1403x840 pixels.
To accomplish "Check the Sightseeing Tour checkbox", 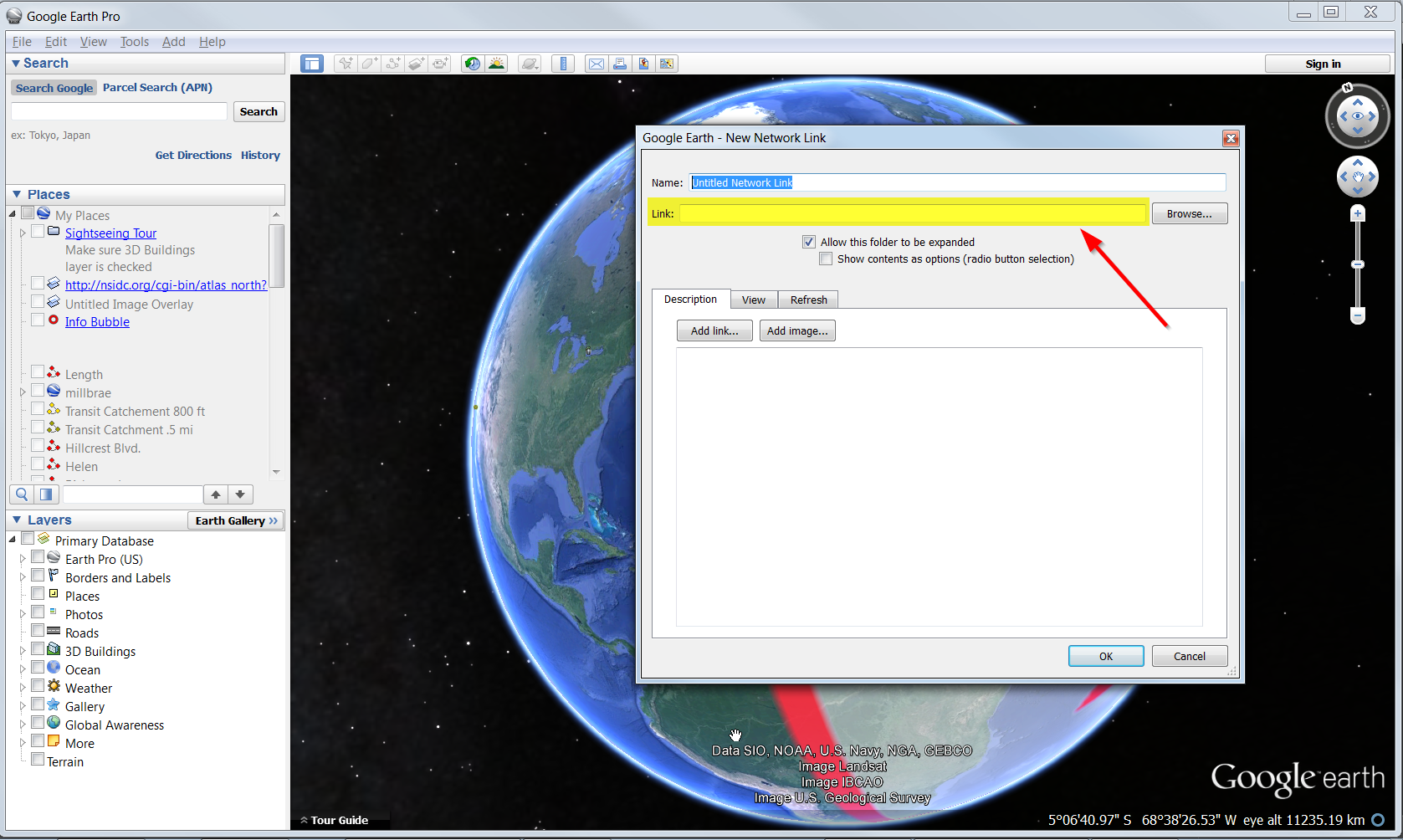I will click(38, 232).
